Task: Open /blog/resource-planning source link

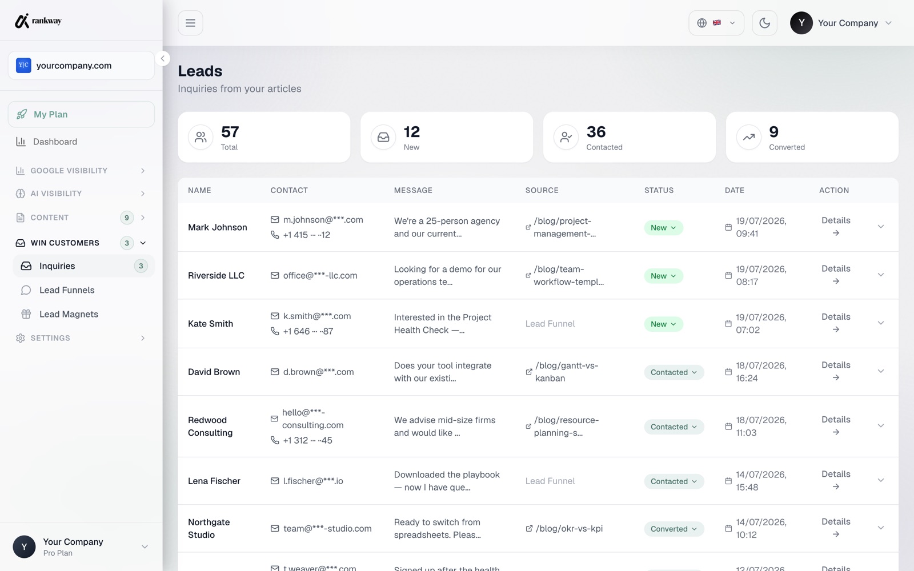Action: click(x=563, y=427)
